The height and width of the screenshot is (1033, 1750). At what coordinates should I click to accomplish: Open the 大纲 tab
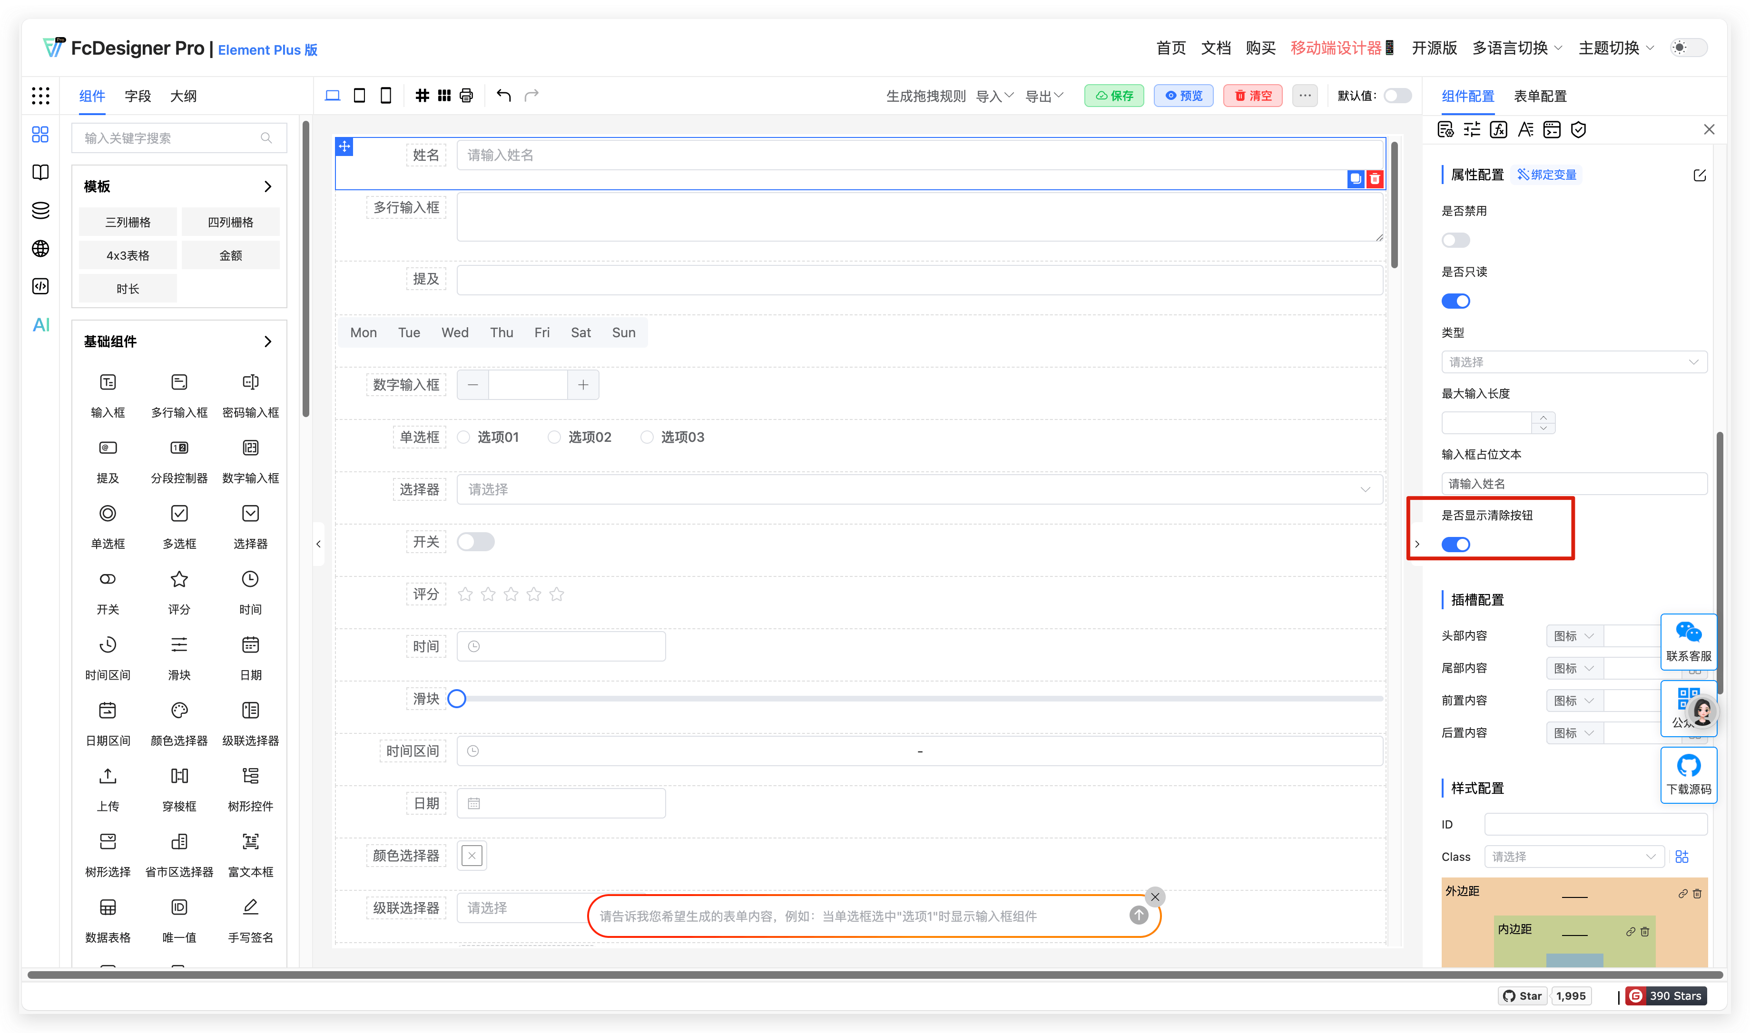pos(183,96)
